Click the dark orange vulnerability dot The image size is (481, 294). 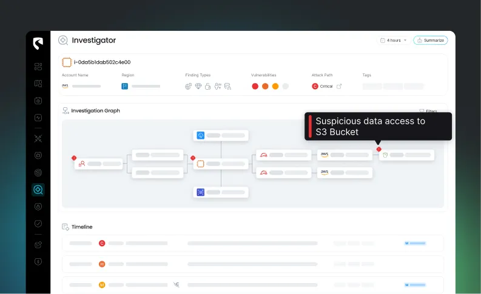coord(265,87)
